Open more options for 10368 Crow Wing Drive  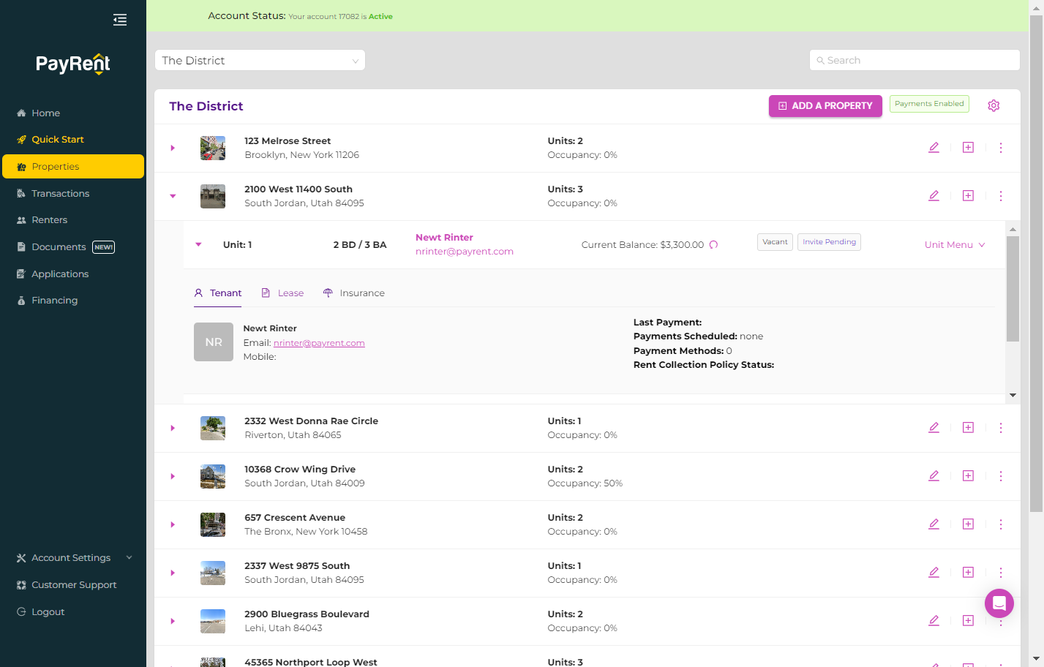(1001, 476)
